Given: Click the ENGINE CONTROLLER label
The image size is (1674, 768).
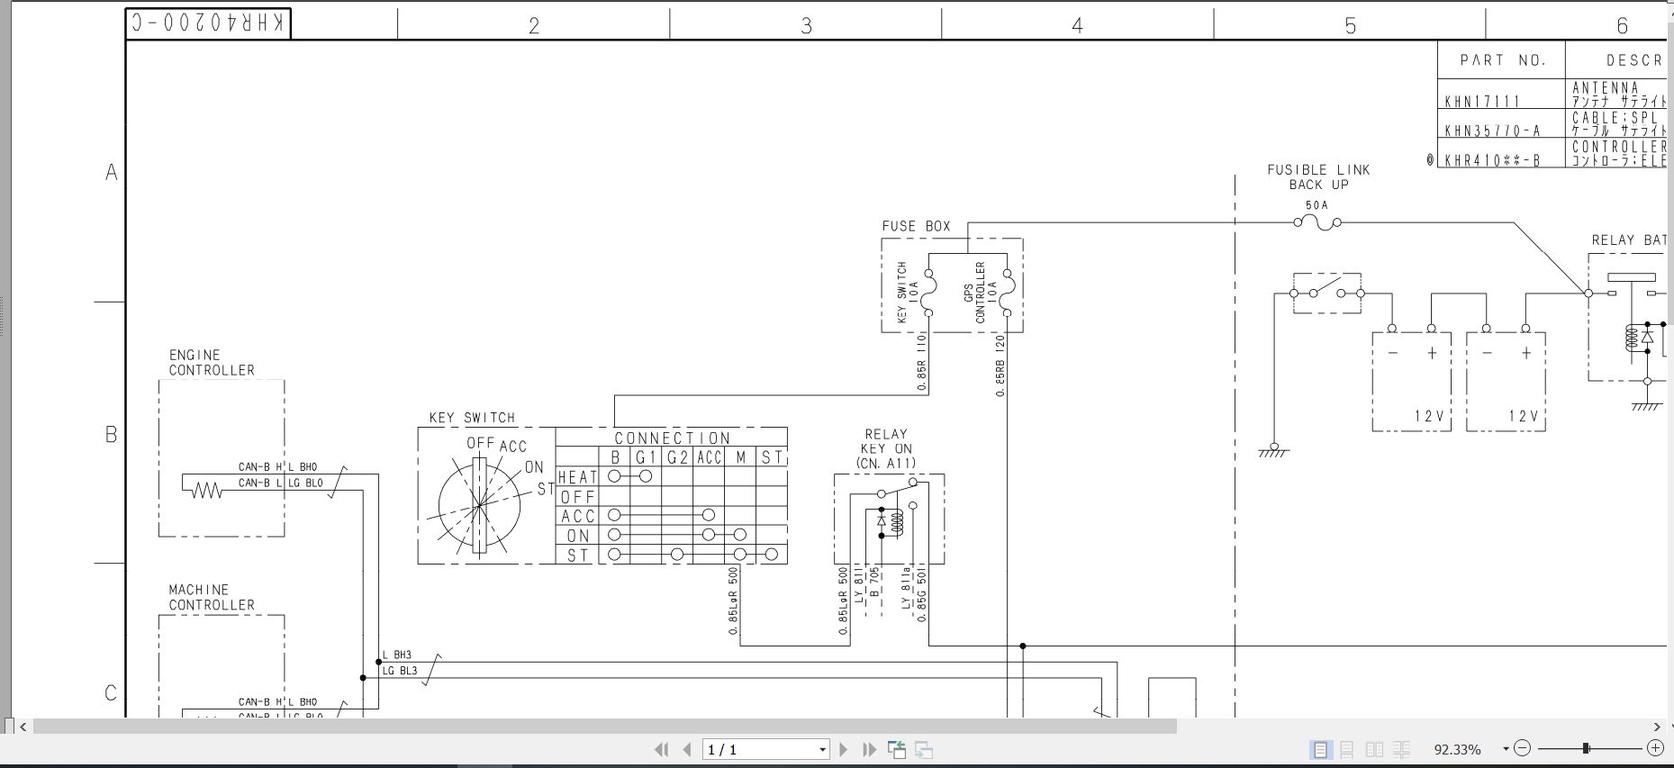Looking at the screenshot, I should (212, 363).
